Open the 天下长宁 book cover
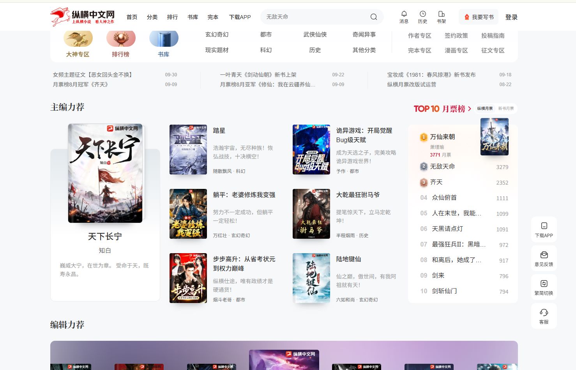This screenshot has width=576, height=370. (x=105, y=173)
